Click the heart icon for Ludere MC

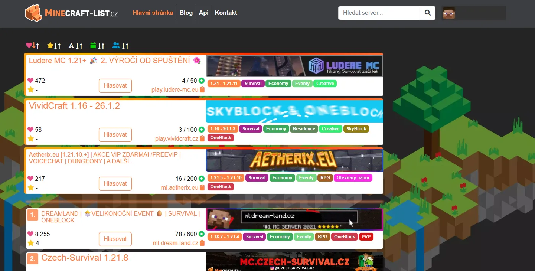click(30, 81)
